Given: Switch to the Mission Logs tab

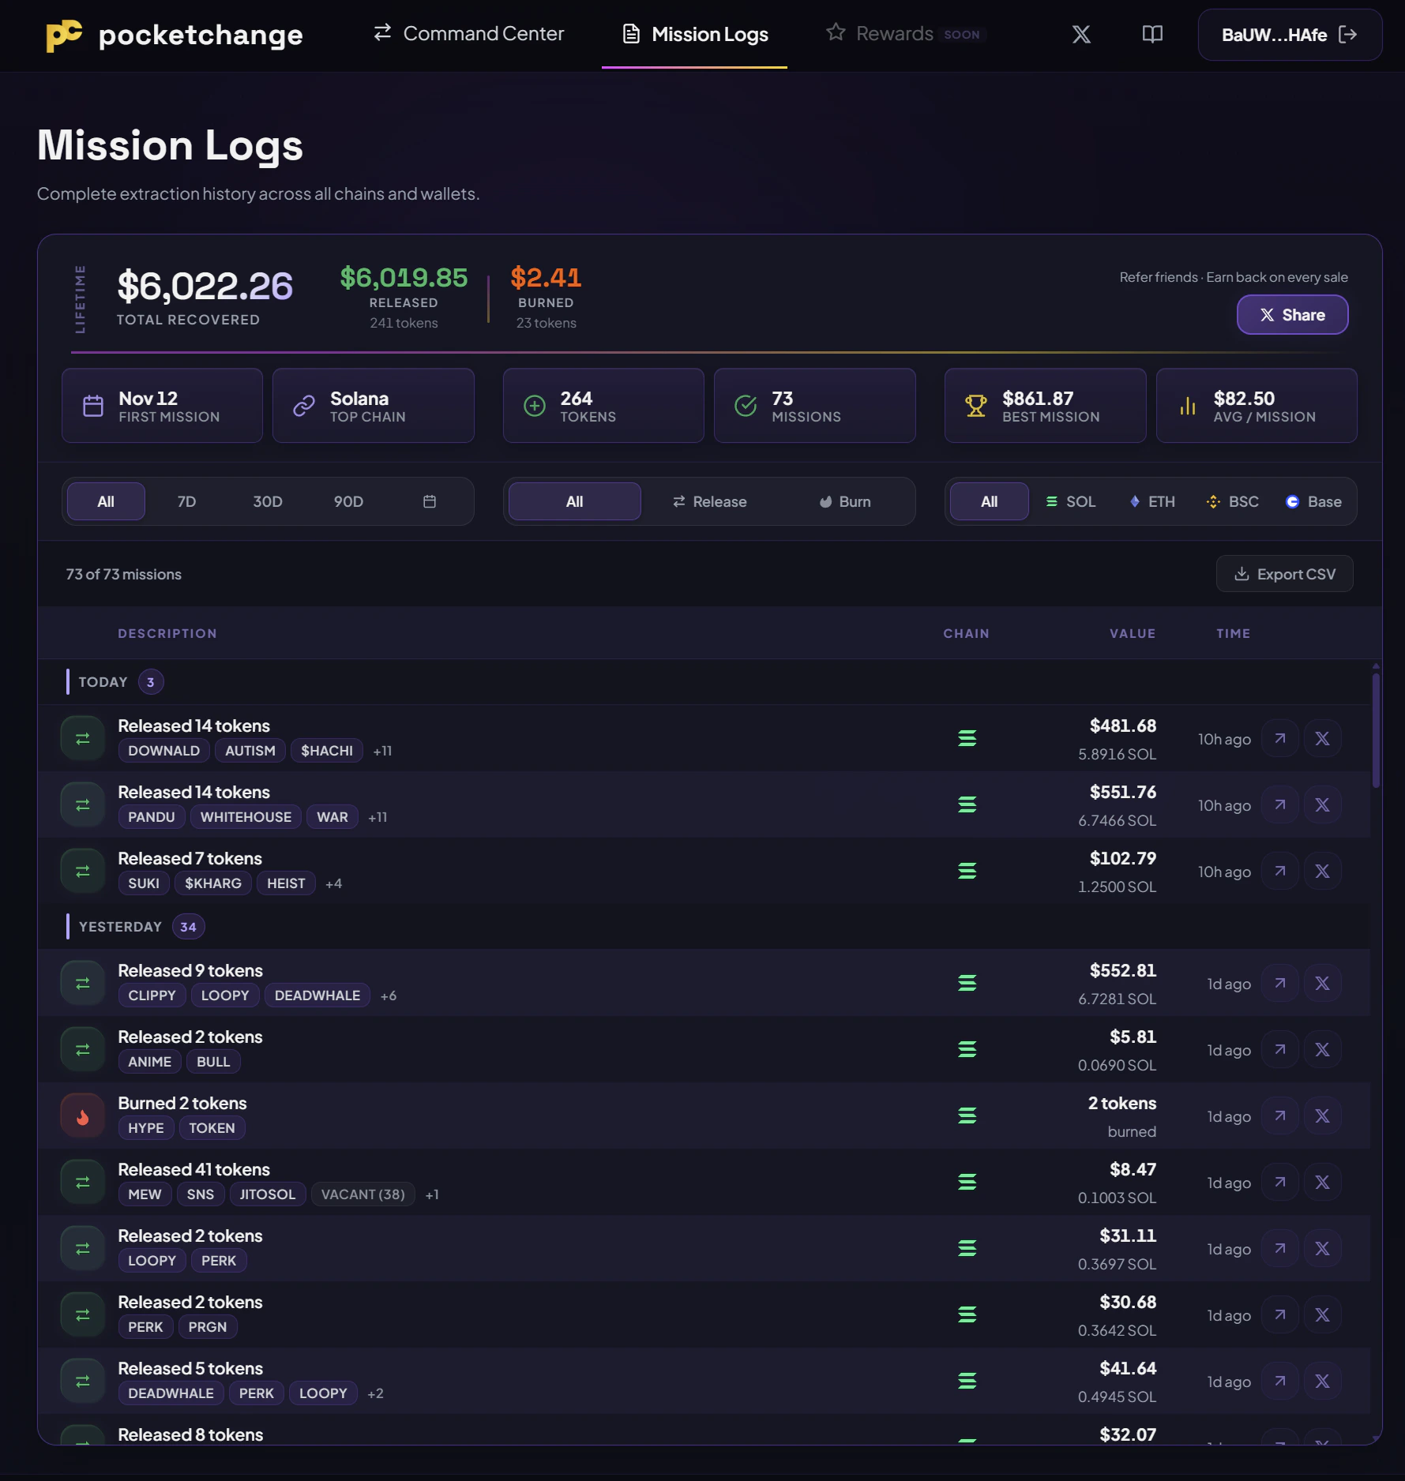Looking at the screenshot, I should [694, 34].
